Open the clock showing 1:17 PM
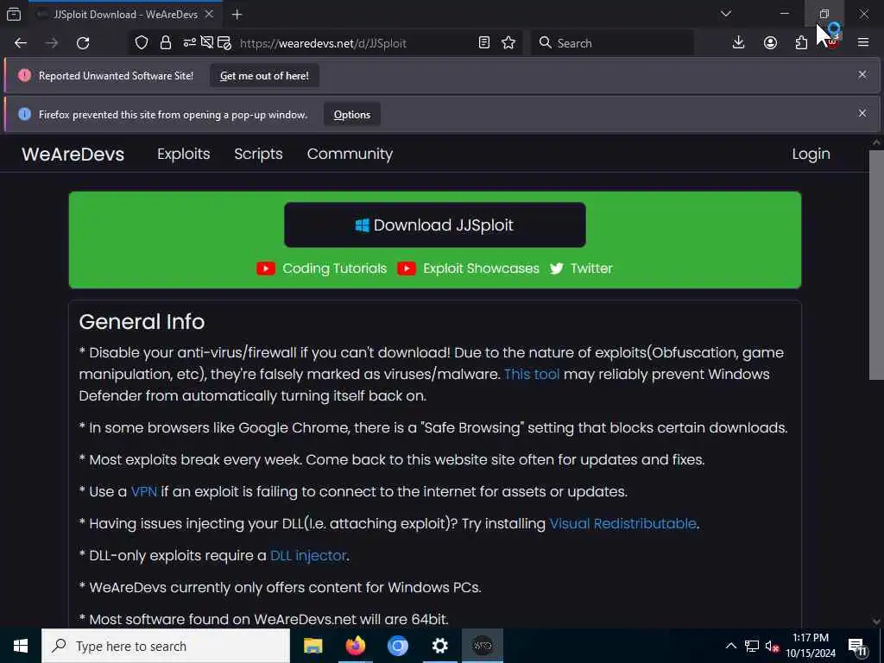This screenshot has height=663, width=884. (811, 646)
